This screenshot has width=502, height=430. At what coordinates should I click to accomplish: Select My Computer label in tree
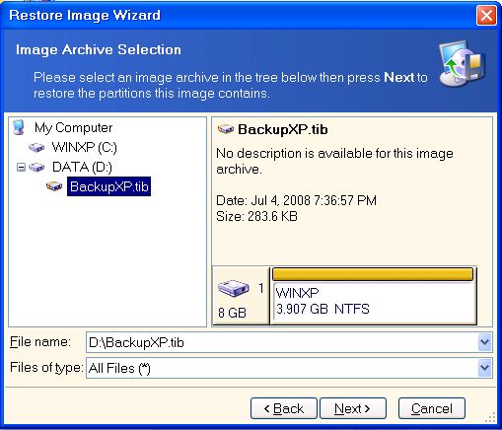pyautogui.click(x=73, y=127)
